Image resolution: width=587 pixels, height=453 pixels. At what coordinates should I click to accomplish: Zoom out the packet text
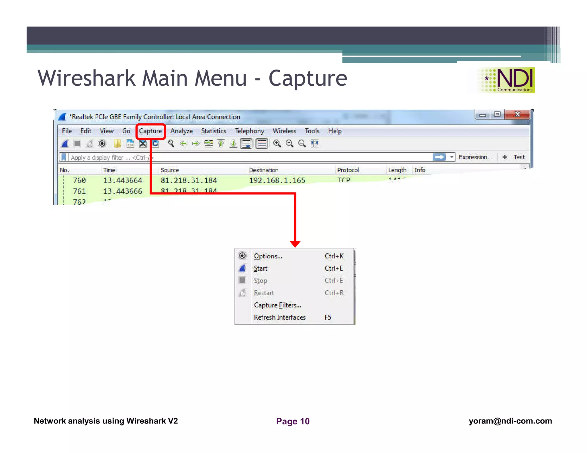(289, 143)
